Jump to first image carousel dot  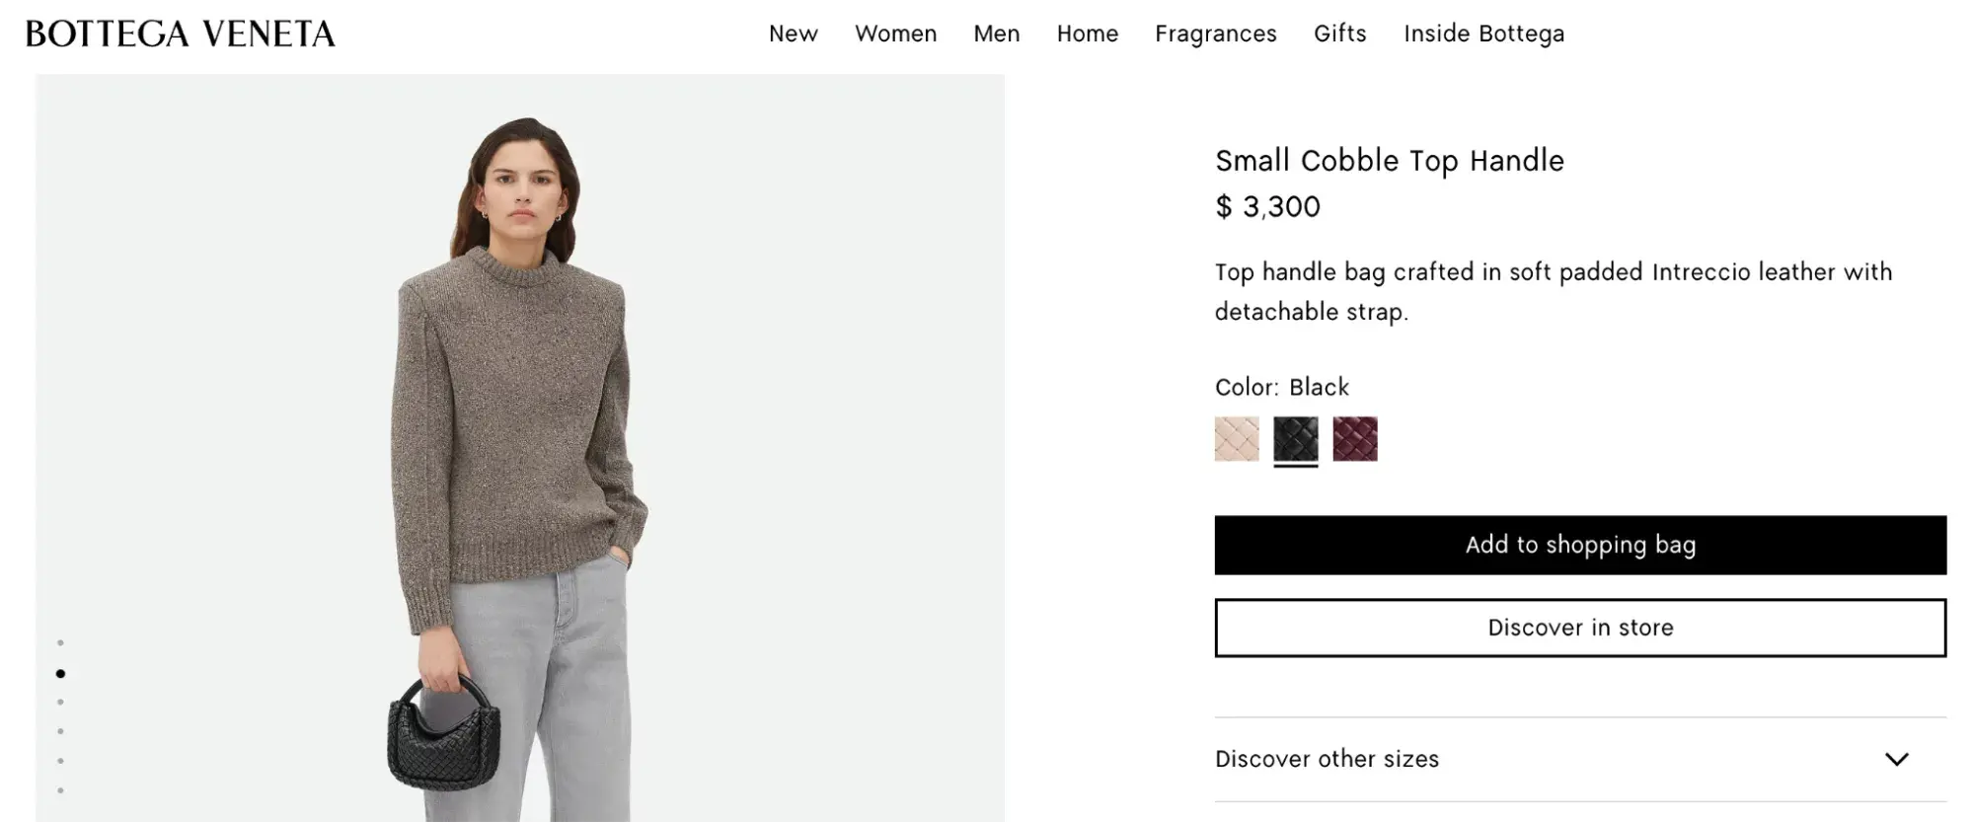click(x=60, y=643)
